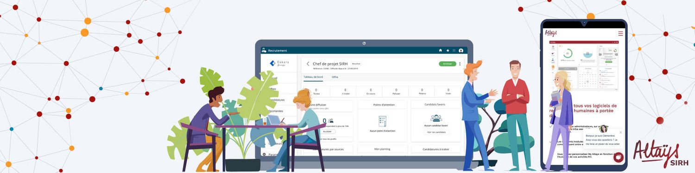Select the Tableau de bord tab

click(313, 77)
